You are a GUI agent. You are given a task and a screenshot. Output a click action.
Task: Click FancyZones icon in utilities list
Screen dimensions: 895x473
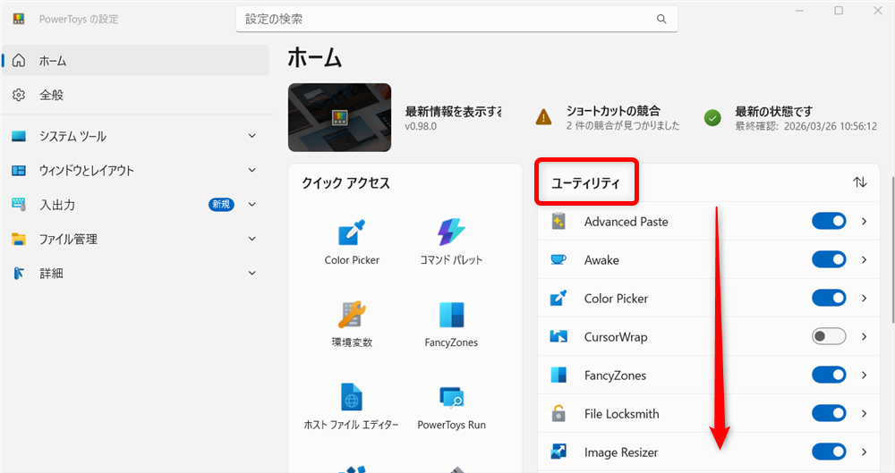click(x=558, y=375)
